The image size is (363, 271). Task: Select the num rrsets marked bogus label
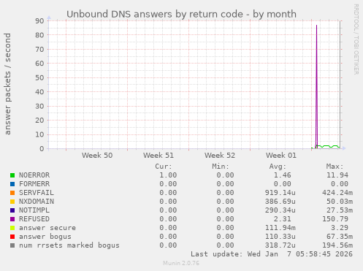[69, 245]
